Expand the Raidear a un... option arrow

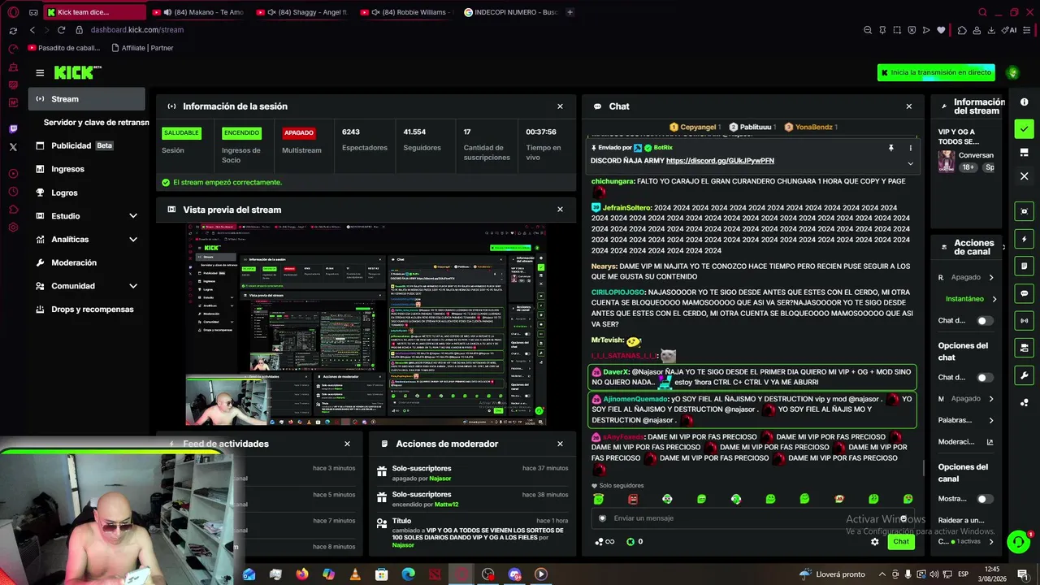[x=991, y=542]
